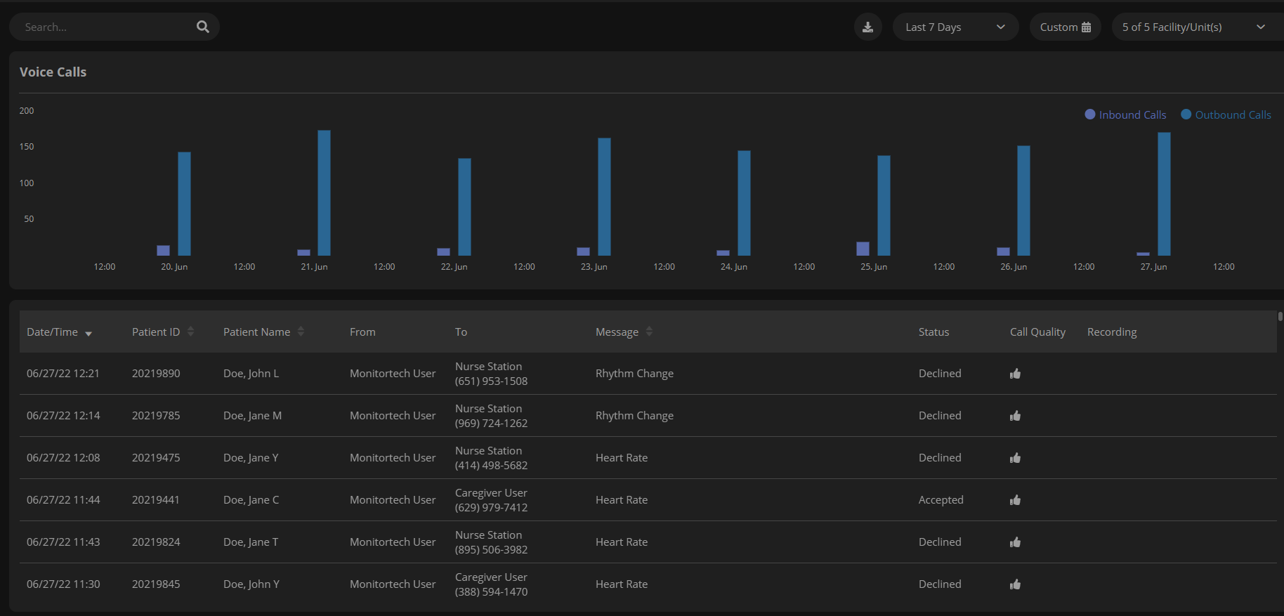This screenshot has width=1284, height=616.
Task: Click the Doe, Jane C patient name
Action: click(x=251, y=499)
